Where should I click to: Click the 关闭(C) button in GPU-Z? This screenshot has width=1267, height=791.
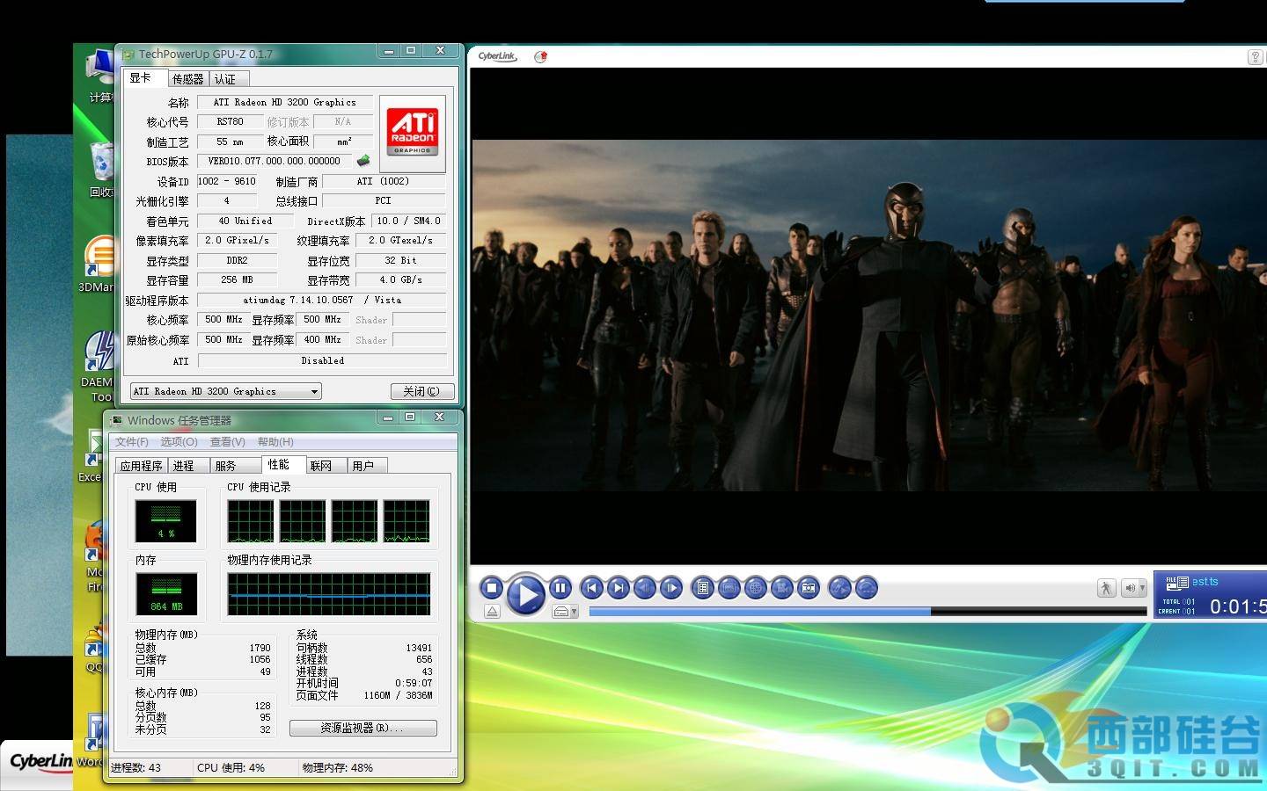(421, 391)
